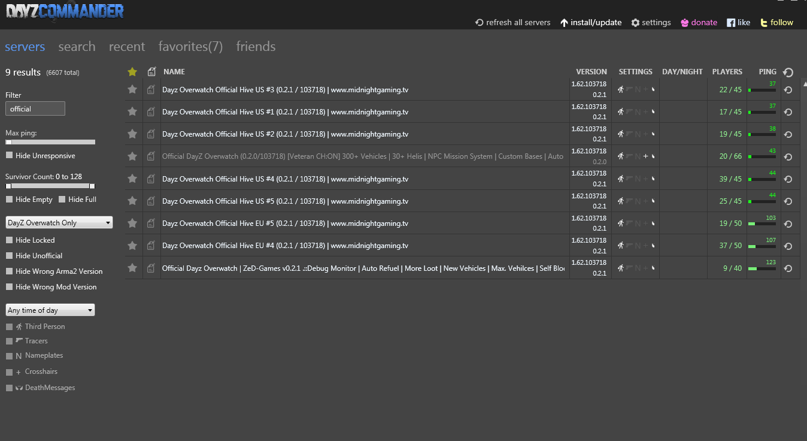Open the favorites(7) tab
Screen dimensions: 807x441
pyautogui.click(x=190, y=47)
